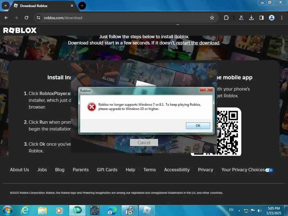
Task: Open the Blog footer link
Action: point(60,170)
